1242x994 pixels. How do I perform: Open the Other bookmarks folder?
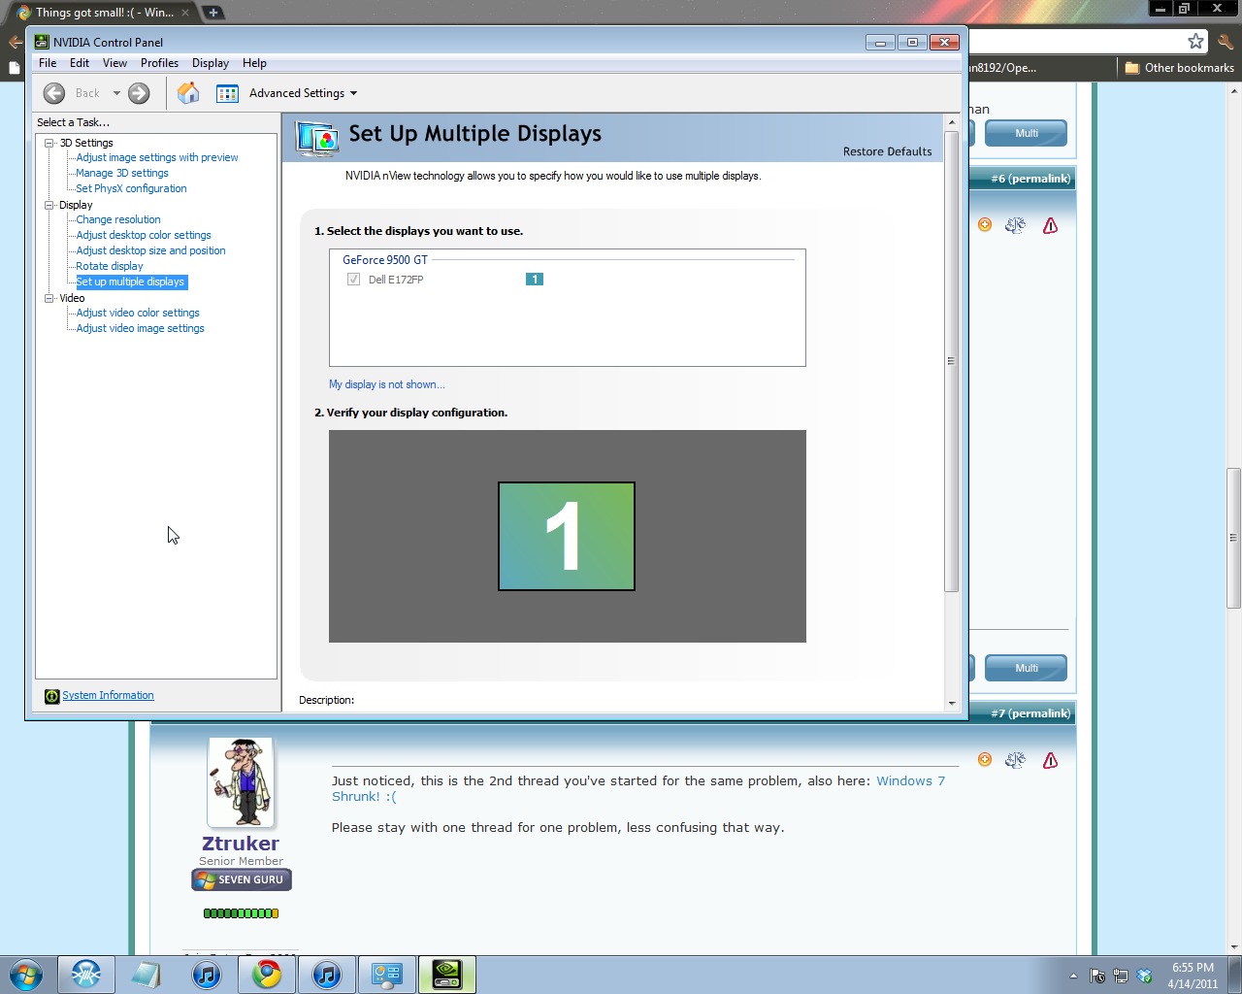tap(1179, 68)
